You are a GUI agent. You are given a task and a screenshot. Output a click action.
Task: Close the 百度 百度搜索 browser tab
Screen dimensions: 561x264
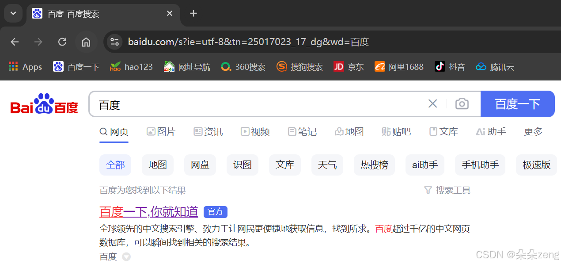(170, 14)
